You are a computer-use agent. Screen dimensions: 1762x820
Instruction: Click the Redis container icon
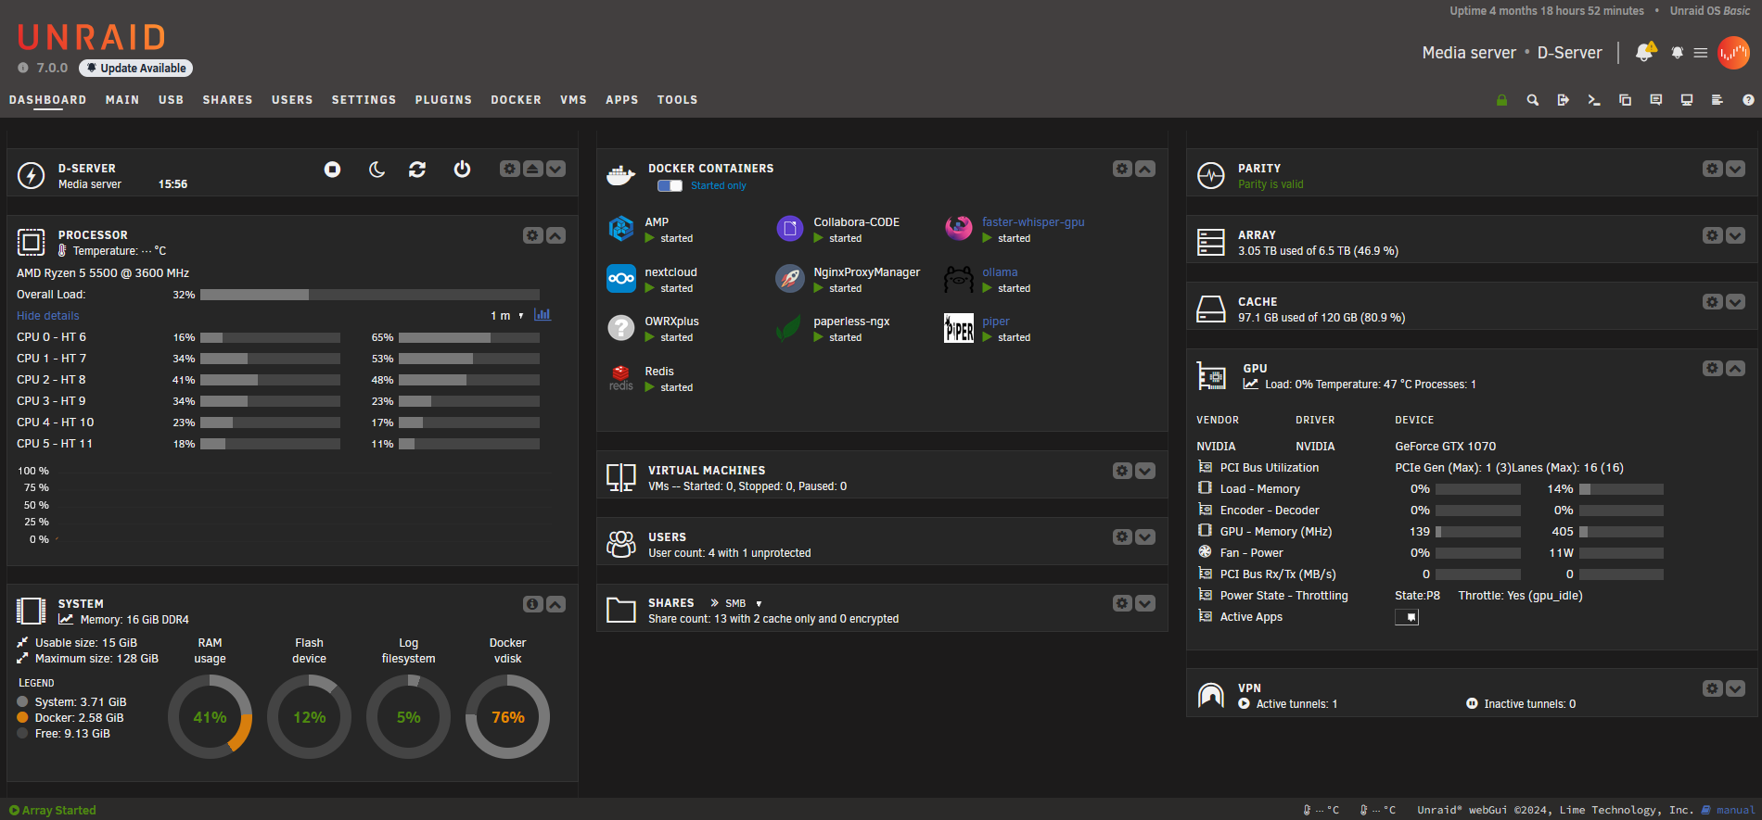[620, 377]
